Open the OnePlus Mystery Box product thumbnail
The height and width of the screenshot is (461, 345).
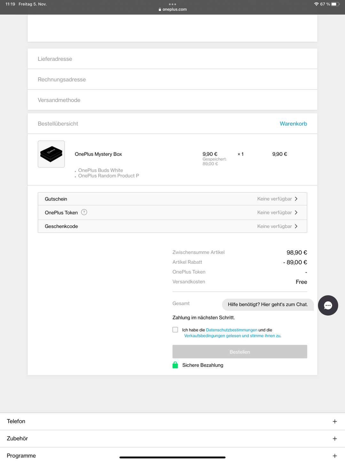(x=51, y=154)
